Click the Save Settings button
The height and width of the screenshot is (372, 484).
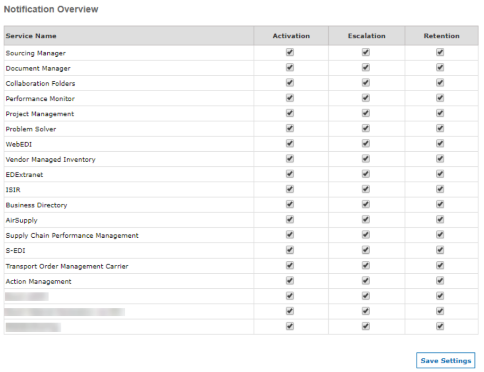click(x=445, y=360)
